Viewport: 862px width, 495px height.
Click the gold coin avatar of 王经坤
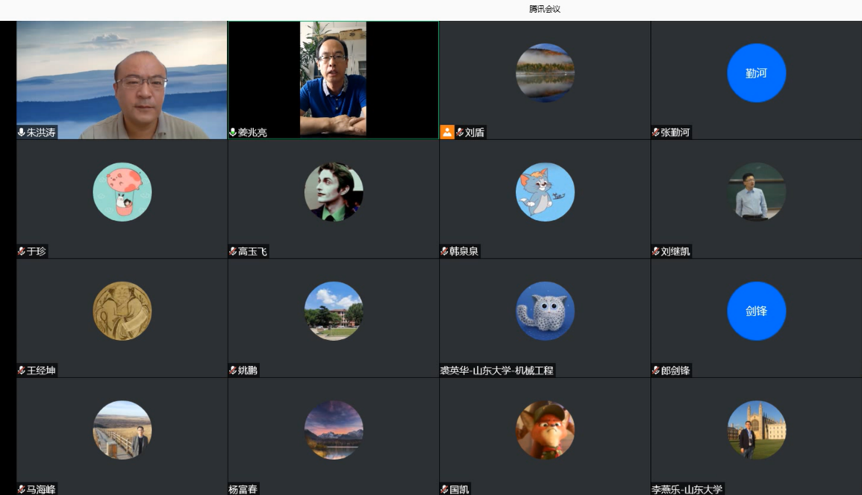click(122, 311)
